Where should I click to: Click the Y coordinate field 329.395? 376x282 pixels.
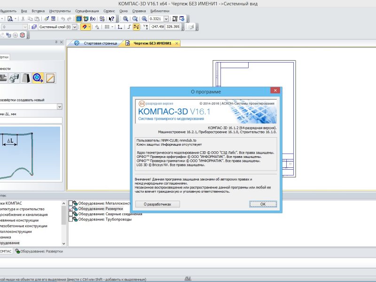173,27
